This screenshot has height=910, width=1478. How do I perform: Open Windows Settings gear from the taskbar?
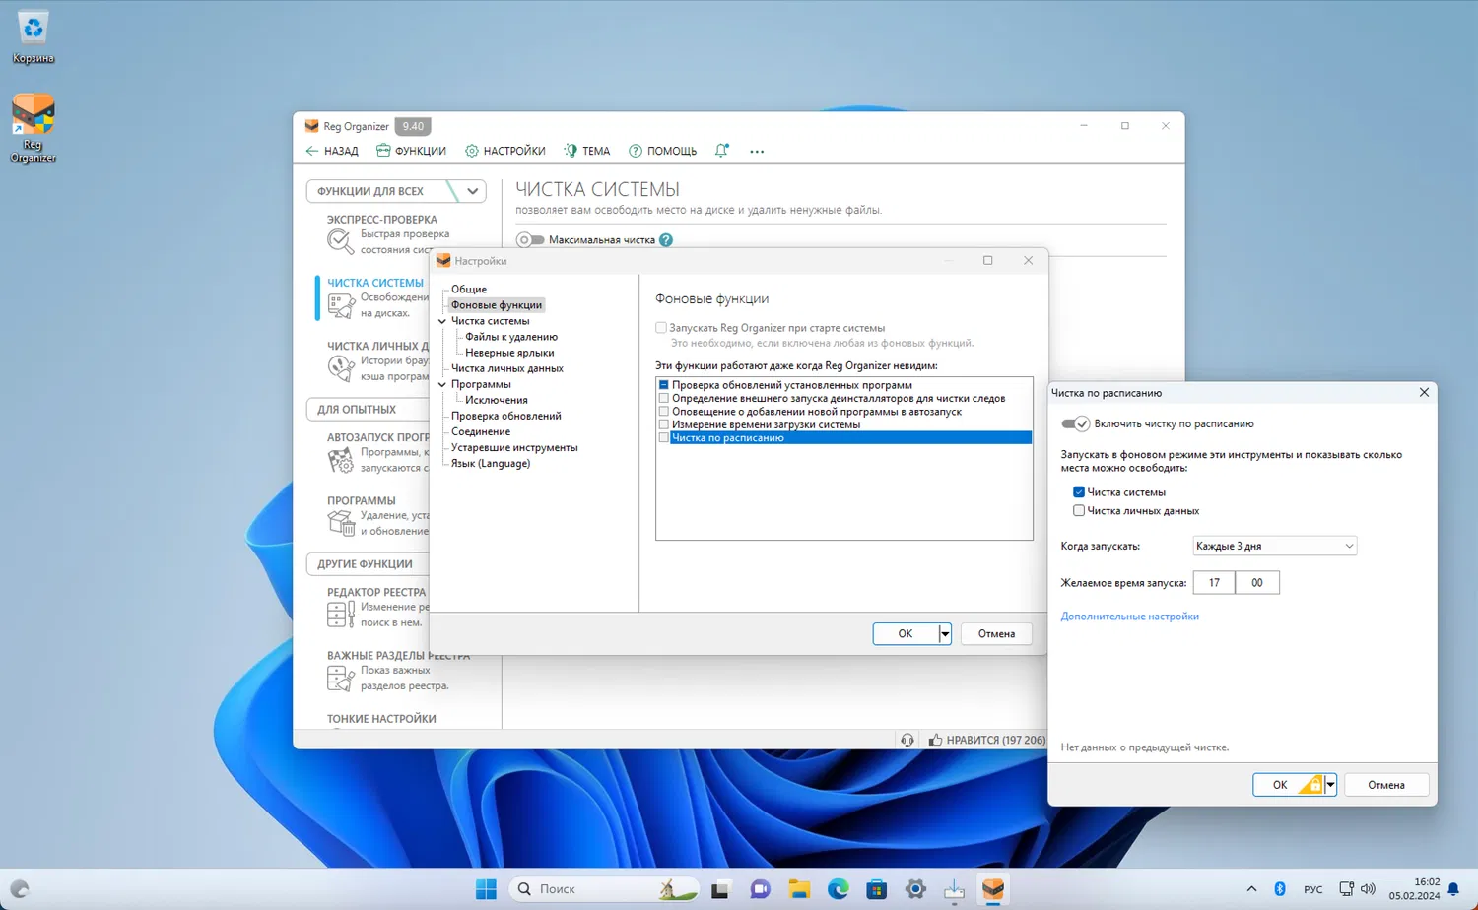[915, 889]
